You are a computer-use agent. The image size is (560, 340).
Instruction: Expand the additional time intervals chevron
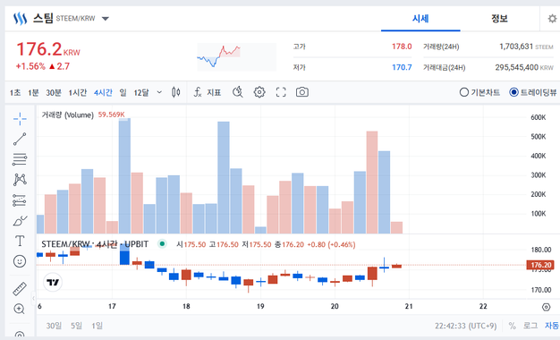click(159, 92)
